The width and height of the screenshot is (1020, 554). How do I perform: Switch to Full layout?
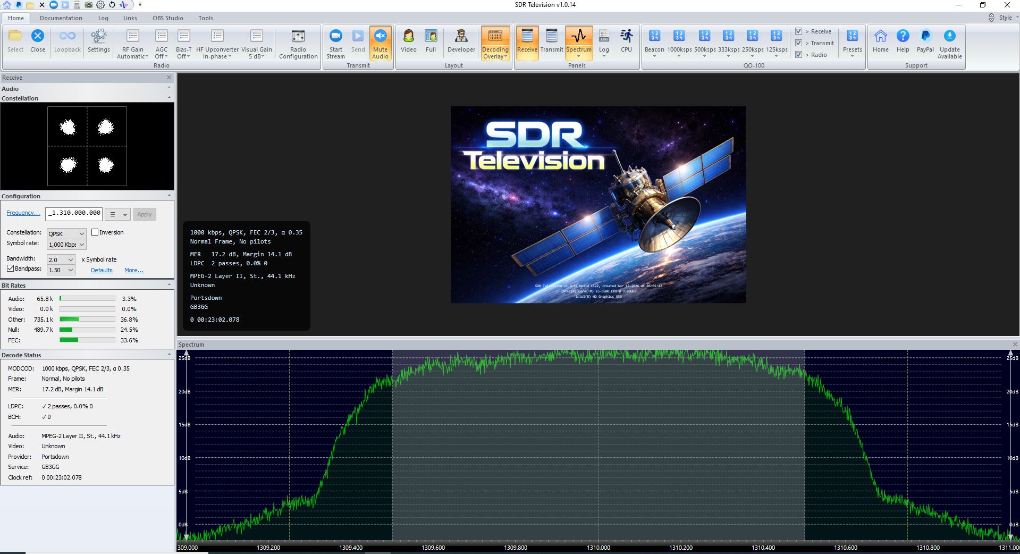tap(431, 41)
